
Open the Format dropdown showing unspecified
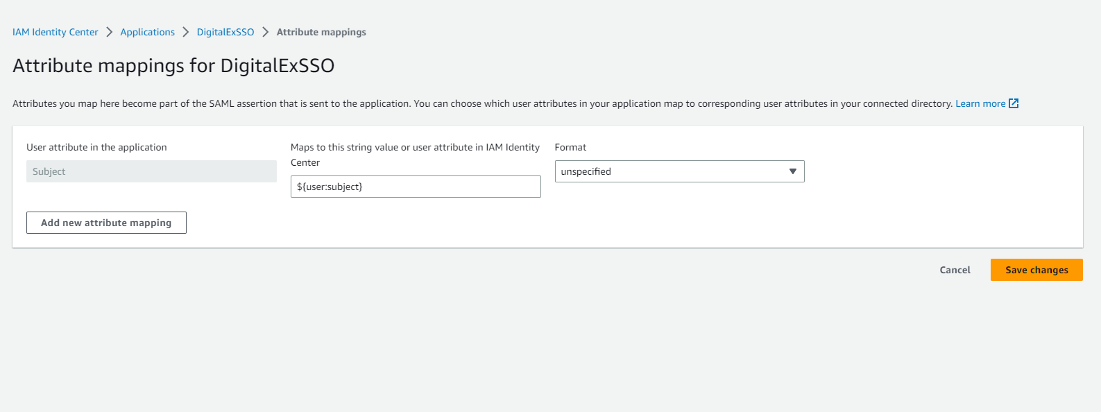pyautogui.click(x=678, y=171)
